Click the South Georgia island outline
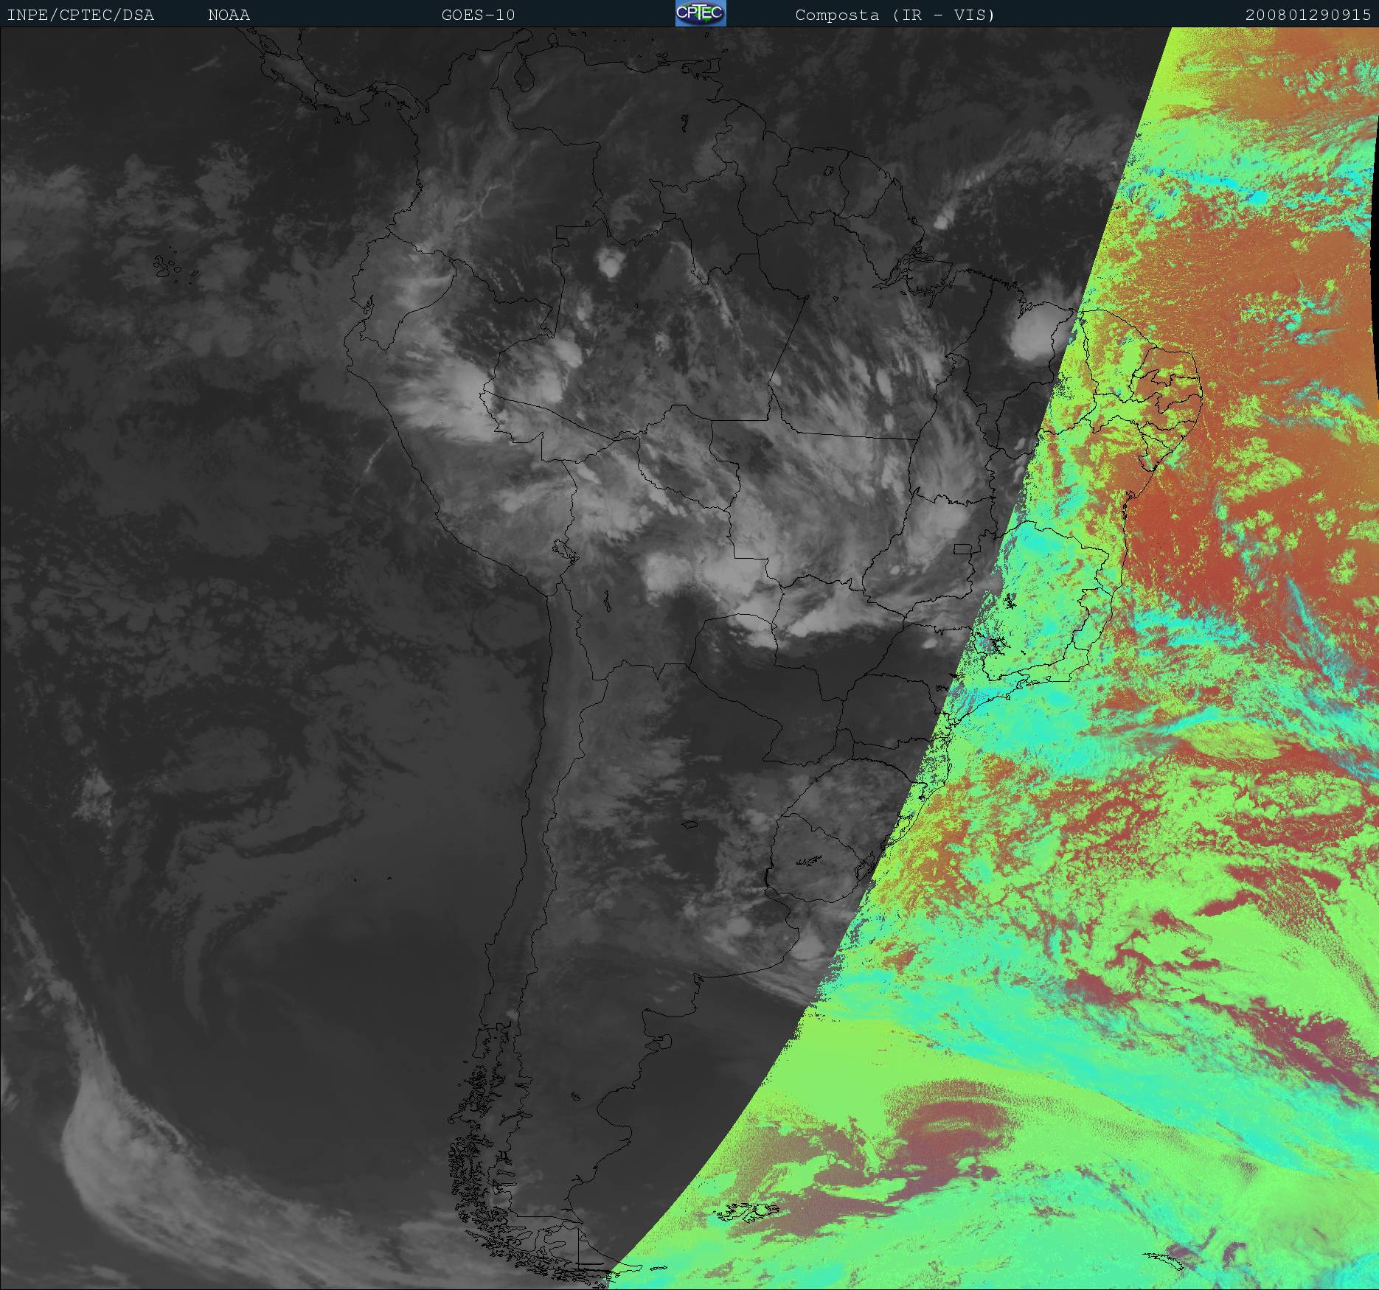This screenshot has height=1290, width=1379. [1165, 1259]
